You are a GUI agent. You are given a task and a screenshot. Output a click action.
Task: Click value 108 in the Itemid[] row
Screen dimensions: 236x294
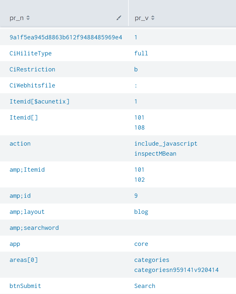pos(139,128)
